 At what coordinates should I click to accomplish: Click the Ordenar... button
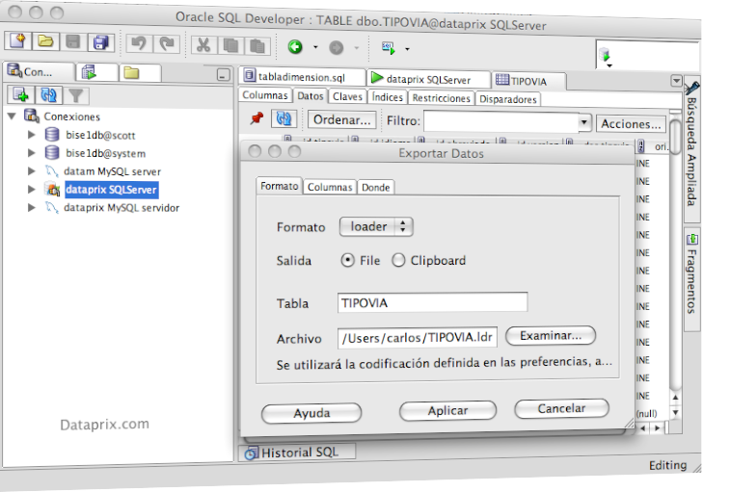click(x=342, y=120)
